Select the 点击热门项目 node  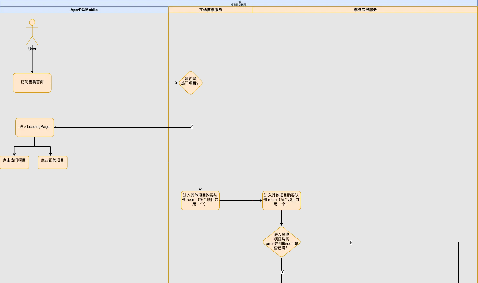(14, 162)
